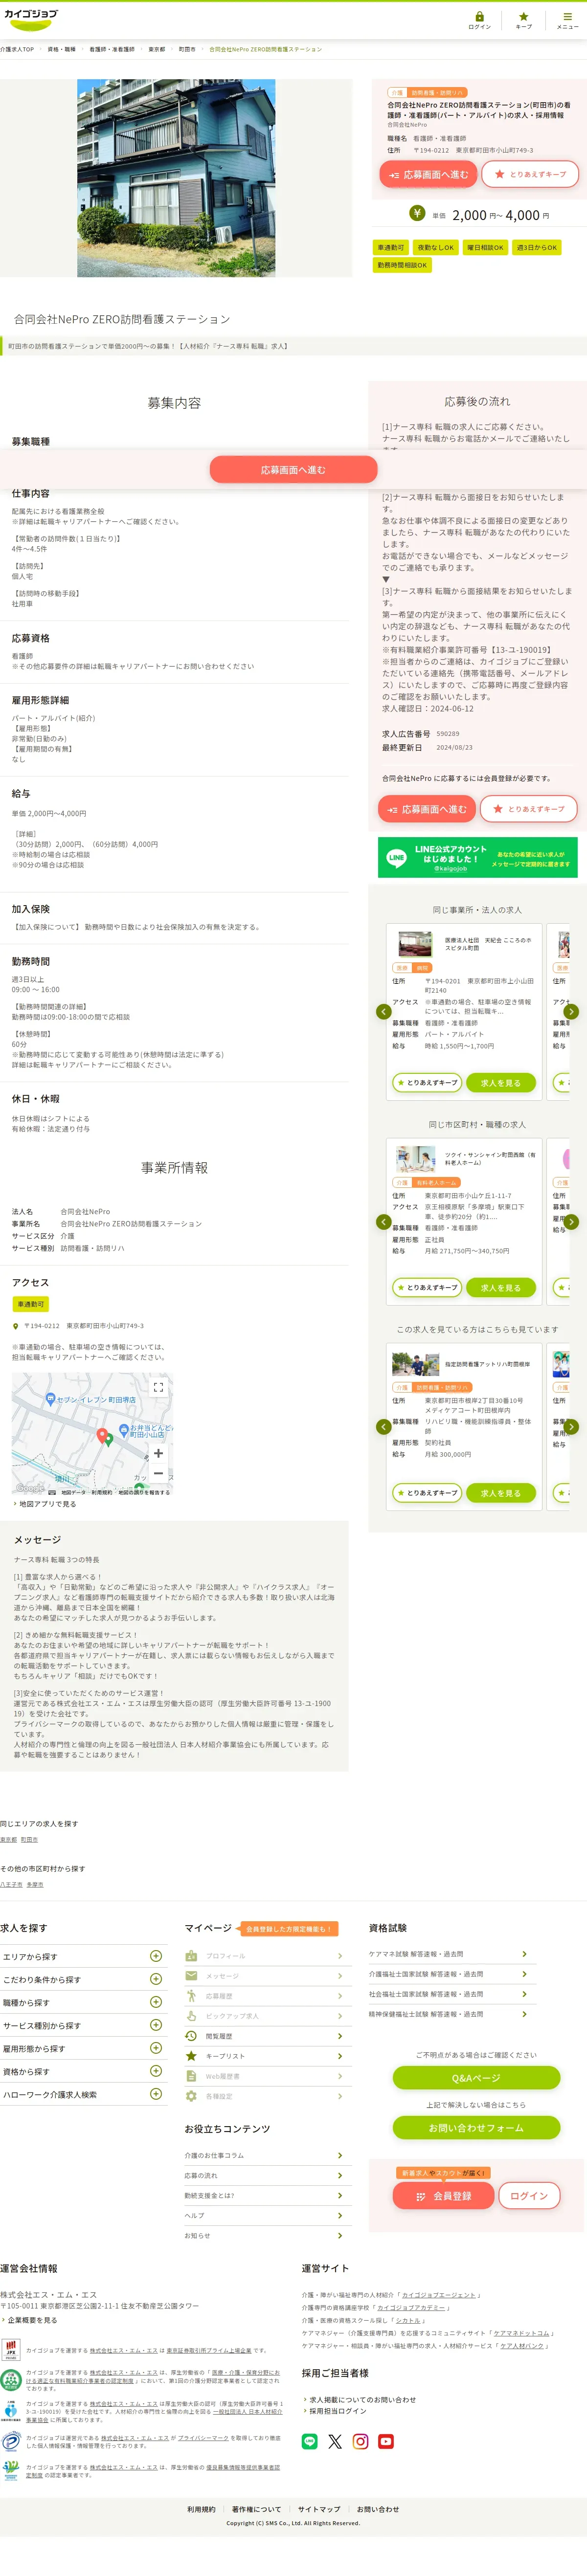The height and width of the screenshot is (2576, 587).
Task: Click the building photo thumbnail
Action: pos(176,178)
